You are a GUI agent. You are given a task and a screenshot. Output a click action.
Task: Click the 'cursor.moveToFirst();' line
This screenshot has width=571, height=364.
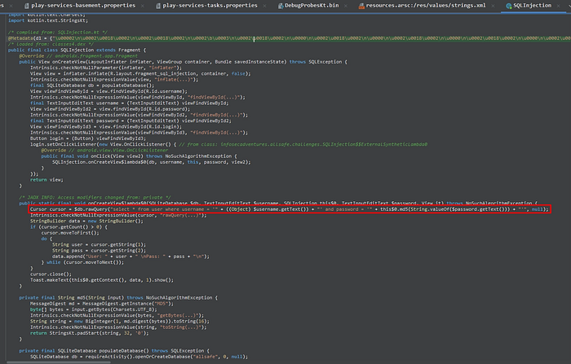click(70, 233)
